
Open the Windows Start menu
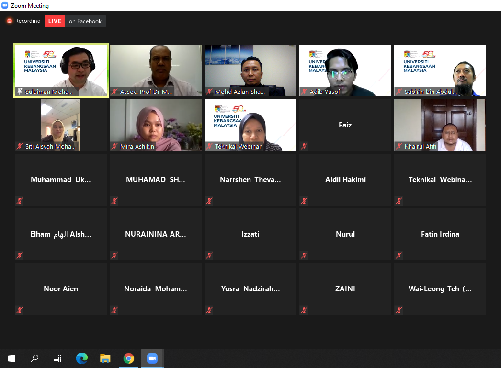click(x=11, y=358)
